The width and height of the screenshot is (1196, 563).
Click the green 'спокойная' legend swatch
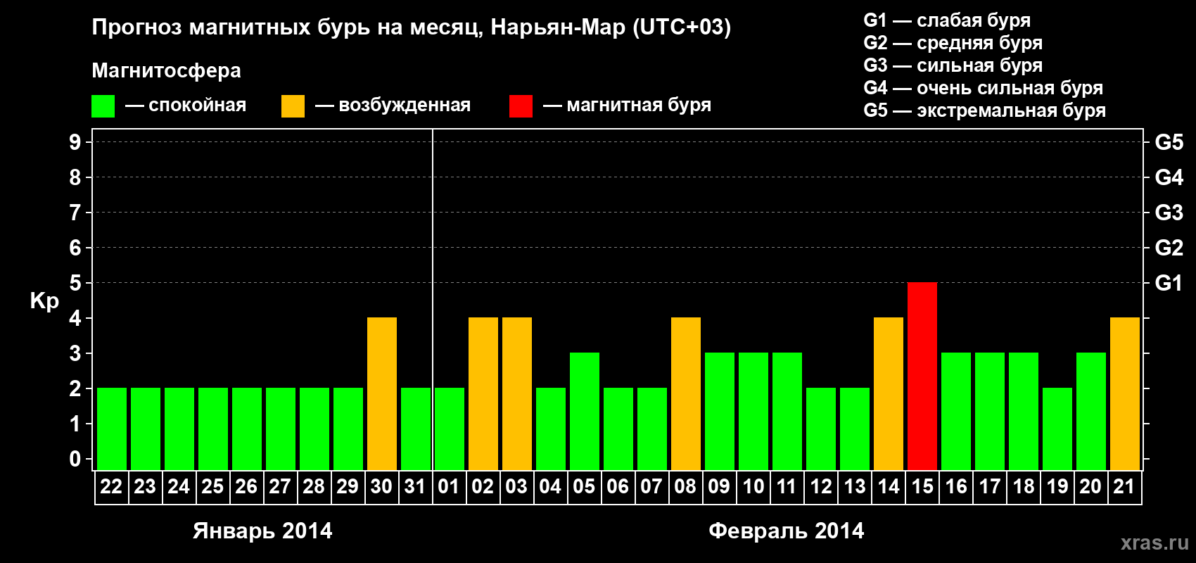coord(103,106)
